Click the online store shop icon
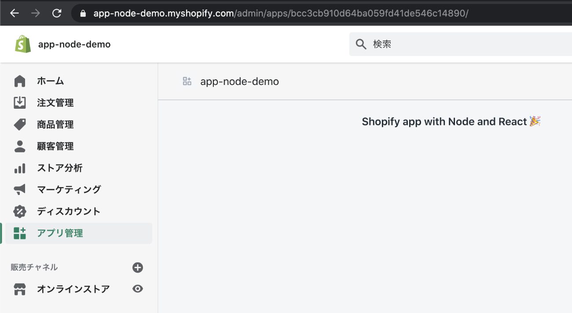Viewport: 572px width, 313px height. click(x=20, y=289)
